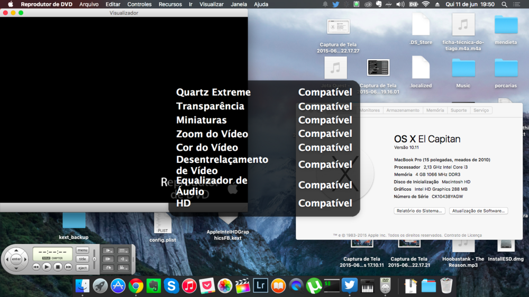This screenshot has height=297, width=529.
Task: Click the stop button on DVD controller
Action: click(58, 267)
